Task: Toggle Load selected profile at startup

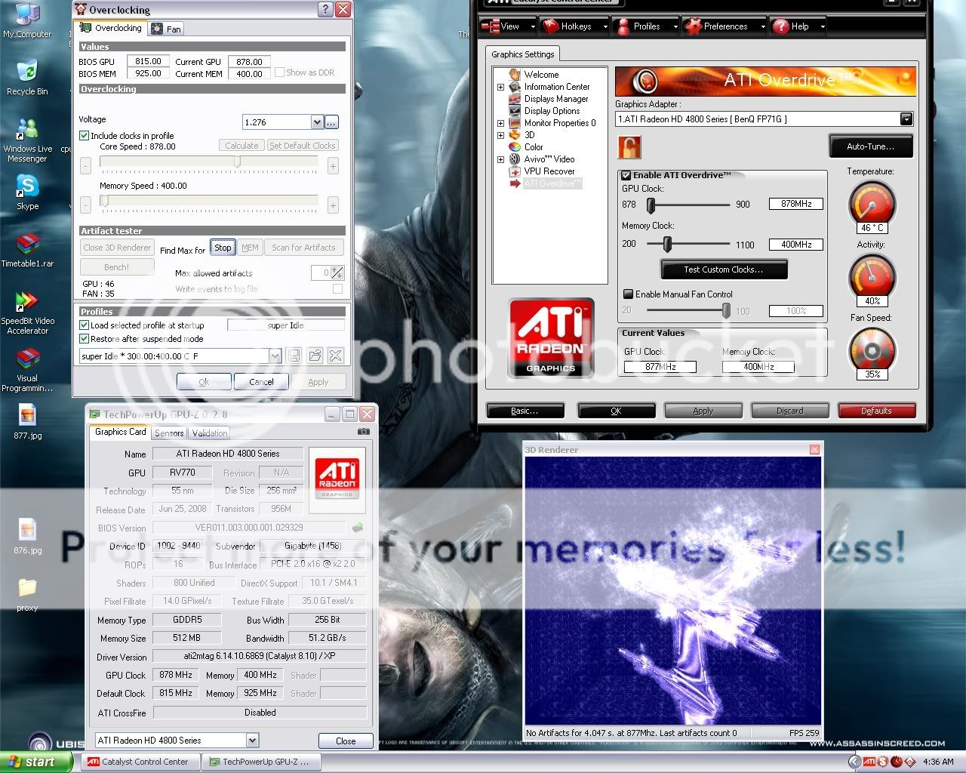Action: [85, 325]
